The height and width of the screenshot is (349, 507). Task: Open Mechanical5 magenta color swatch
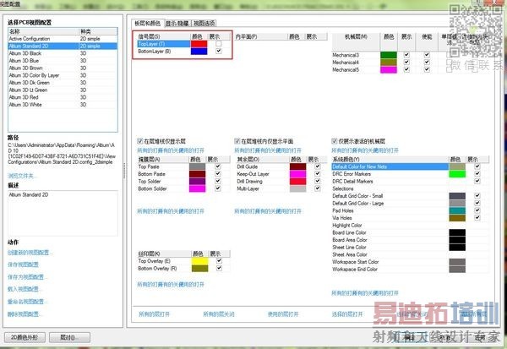pos(389,69)
